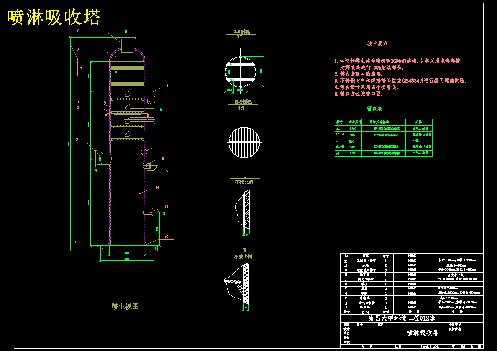Select requirement line 5 管口方位按管口图
The height and width of the screenshot is (351, 497).
(359, 94)
